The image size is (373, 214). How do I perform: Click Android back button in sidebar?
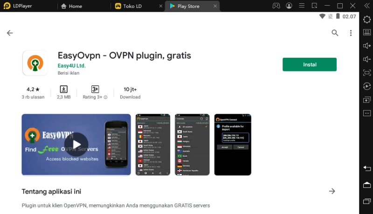[x=366, y=169]
